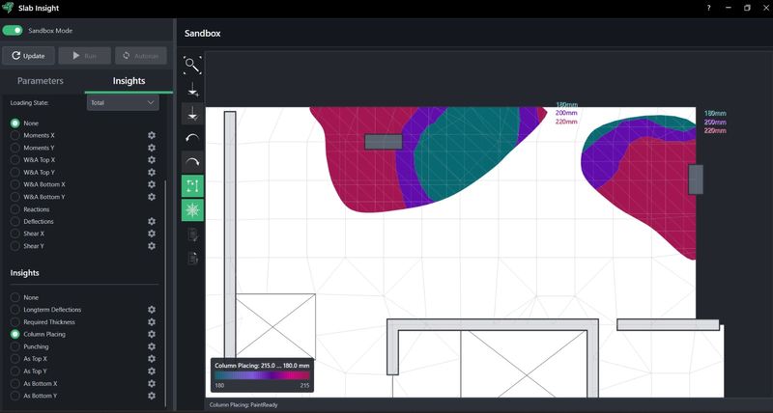
Task: Click the Column Placing color gradient bar
Action: (262, 375)
